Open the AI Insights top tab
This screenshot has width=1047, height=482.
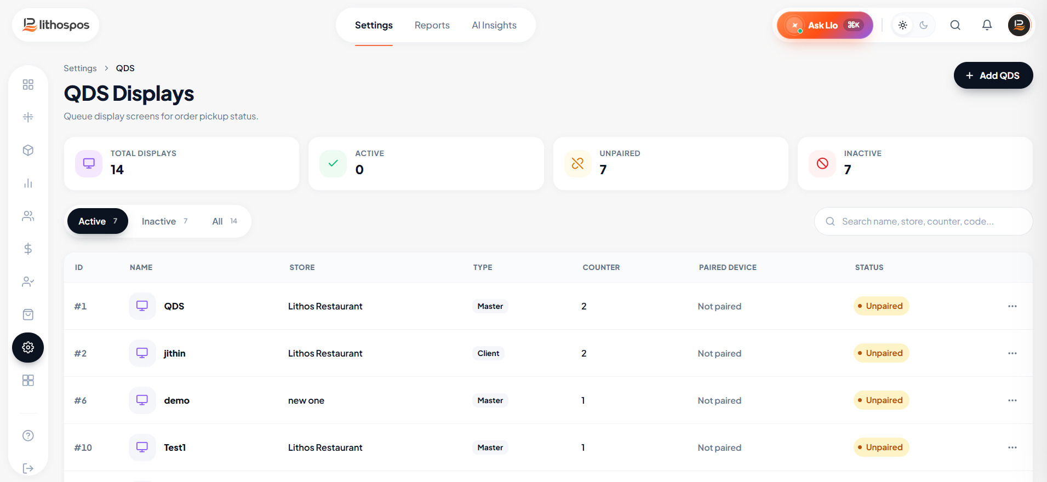pyautogui.click(x=494, y=25)
